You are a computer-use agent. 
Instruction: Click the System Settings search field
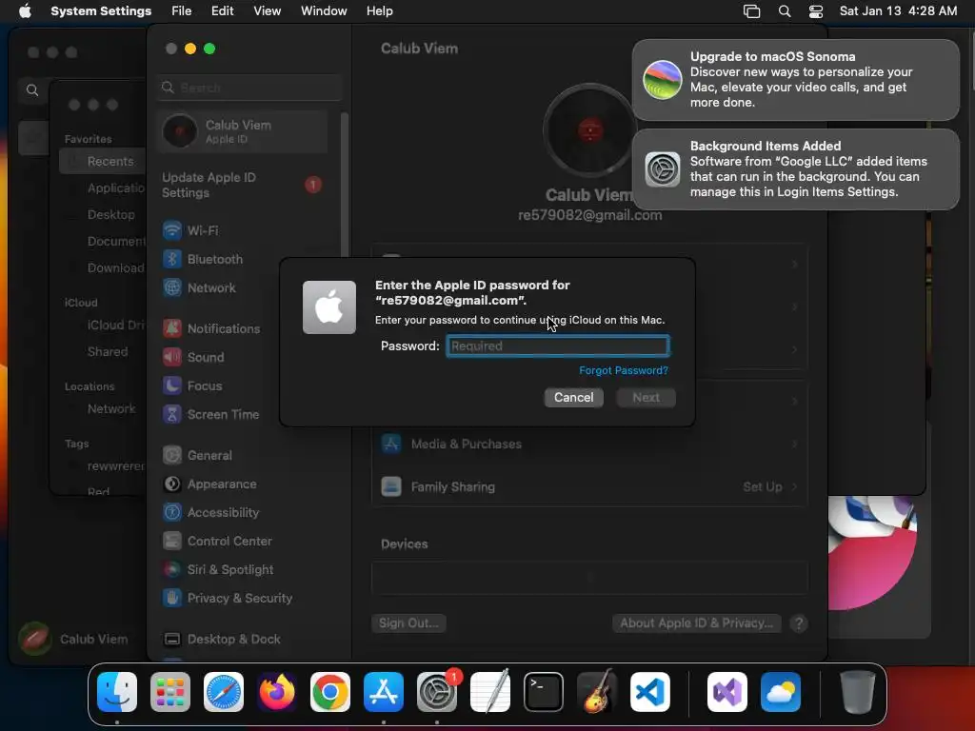point(249,88)
